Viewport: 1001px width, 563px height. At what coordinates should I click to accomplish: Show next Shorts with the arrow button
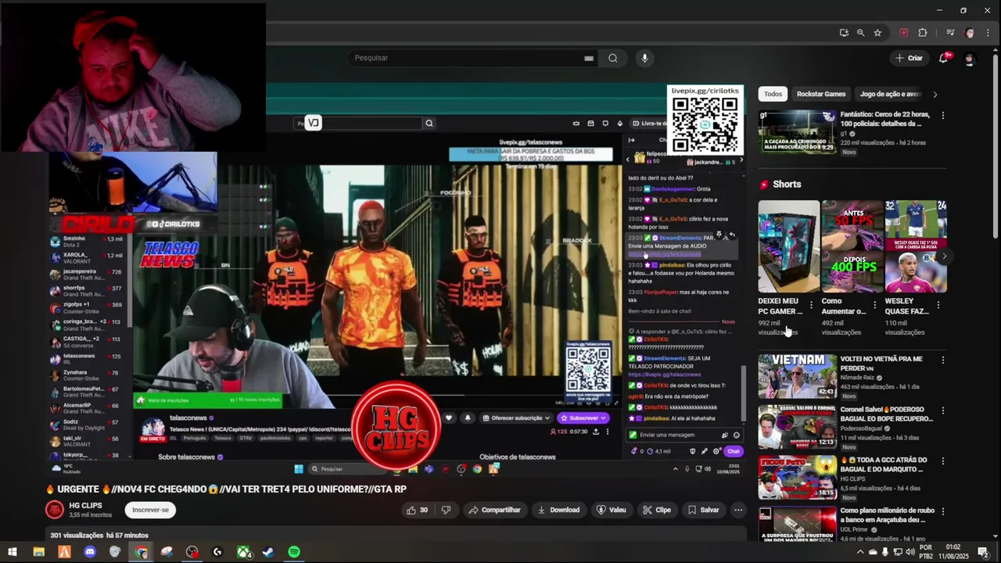[944, 256]
